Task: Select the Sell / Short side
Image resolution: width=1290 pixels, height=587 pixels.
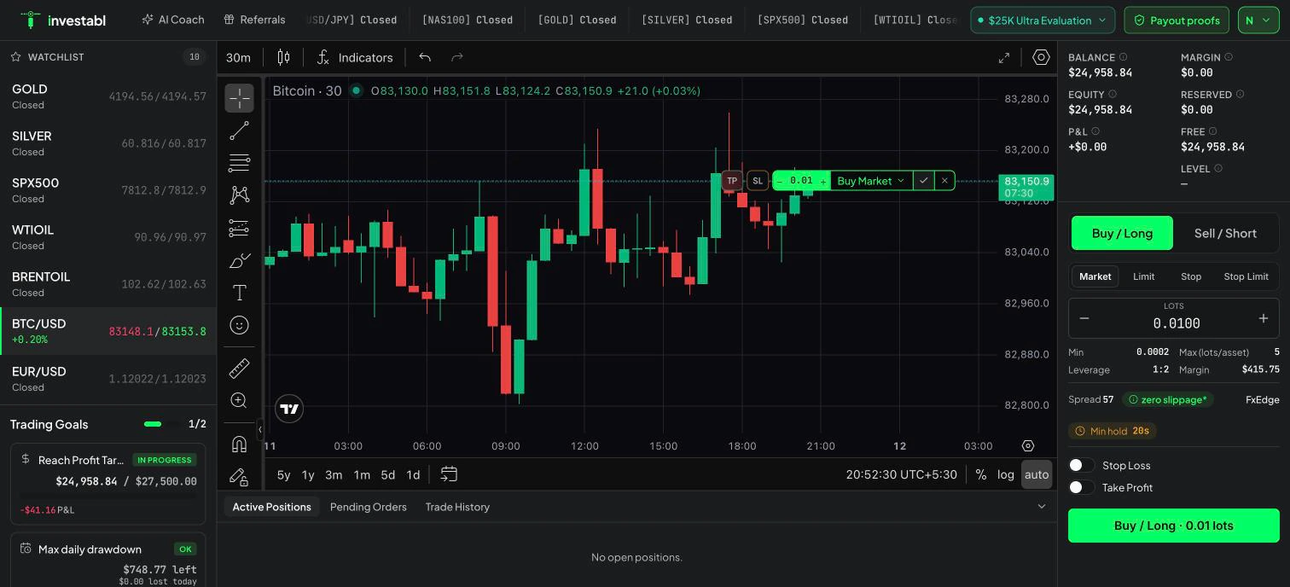Action: click(x=1225, y=233)
